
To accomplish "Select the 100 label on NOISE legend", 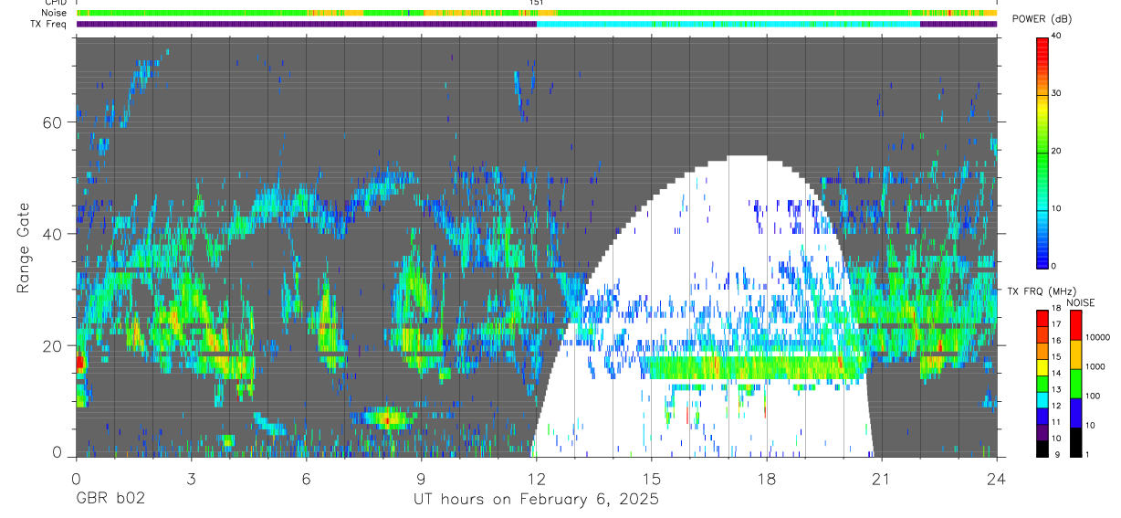I will click(x=1093, y=396).
